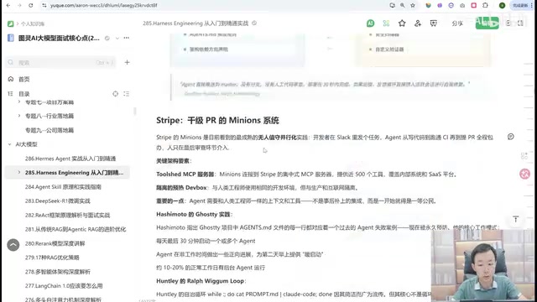537x302 pixels.
Task: Open the browser extensions puzzle icon
Action: (485, 5)
